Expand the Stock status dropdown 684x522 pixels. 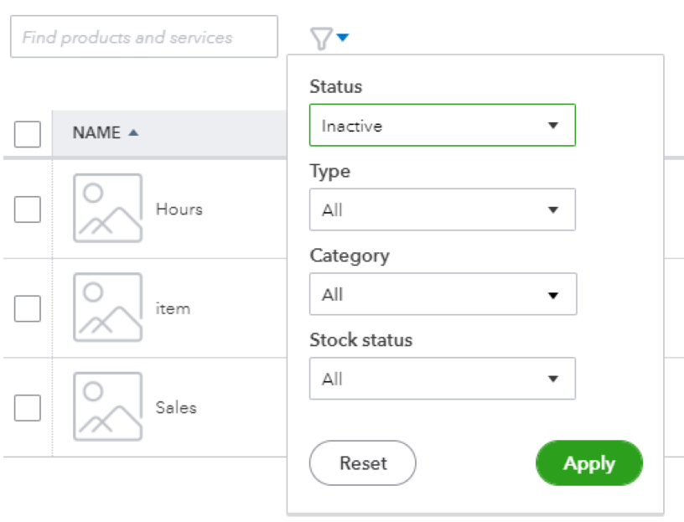tap(442, 379)
